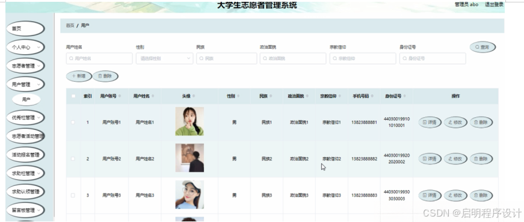Image resolution: width=524 pixels, height=222 pixels.
Task: Click search icon in 身份证号 field
Action: 405,58
